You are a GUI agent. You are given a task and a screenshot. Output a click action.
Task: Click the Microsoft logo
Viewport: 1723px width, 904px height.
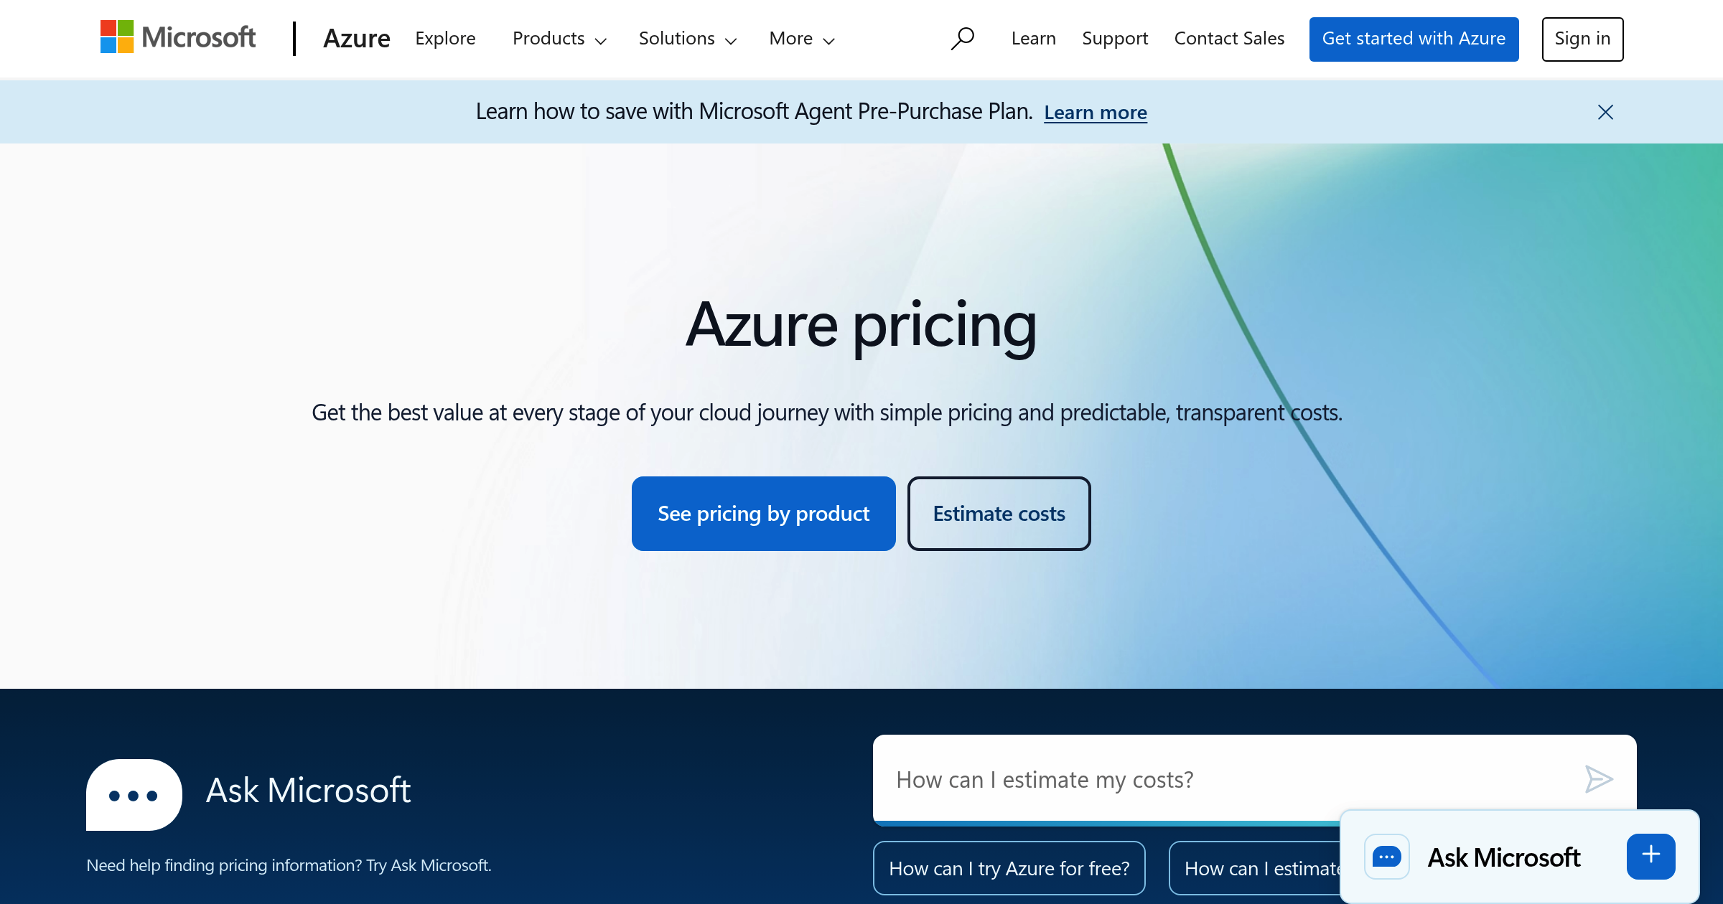[x=178, y=37]
